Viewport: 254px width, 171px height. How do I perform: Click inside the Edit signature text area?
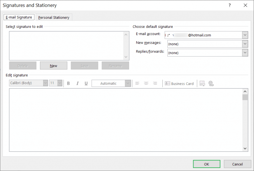[126, 120]
